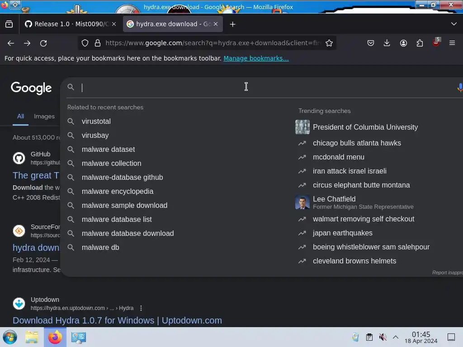This screenshot has width=463, height=347.
Task: View site security padlock info
Action: click(x=98, y=43)
